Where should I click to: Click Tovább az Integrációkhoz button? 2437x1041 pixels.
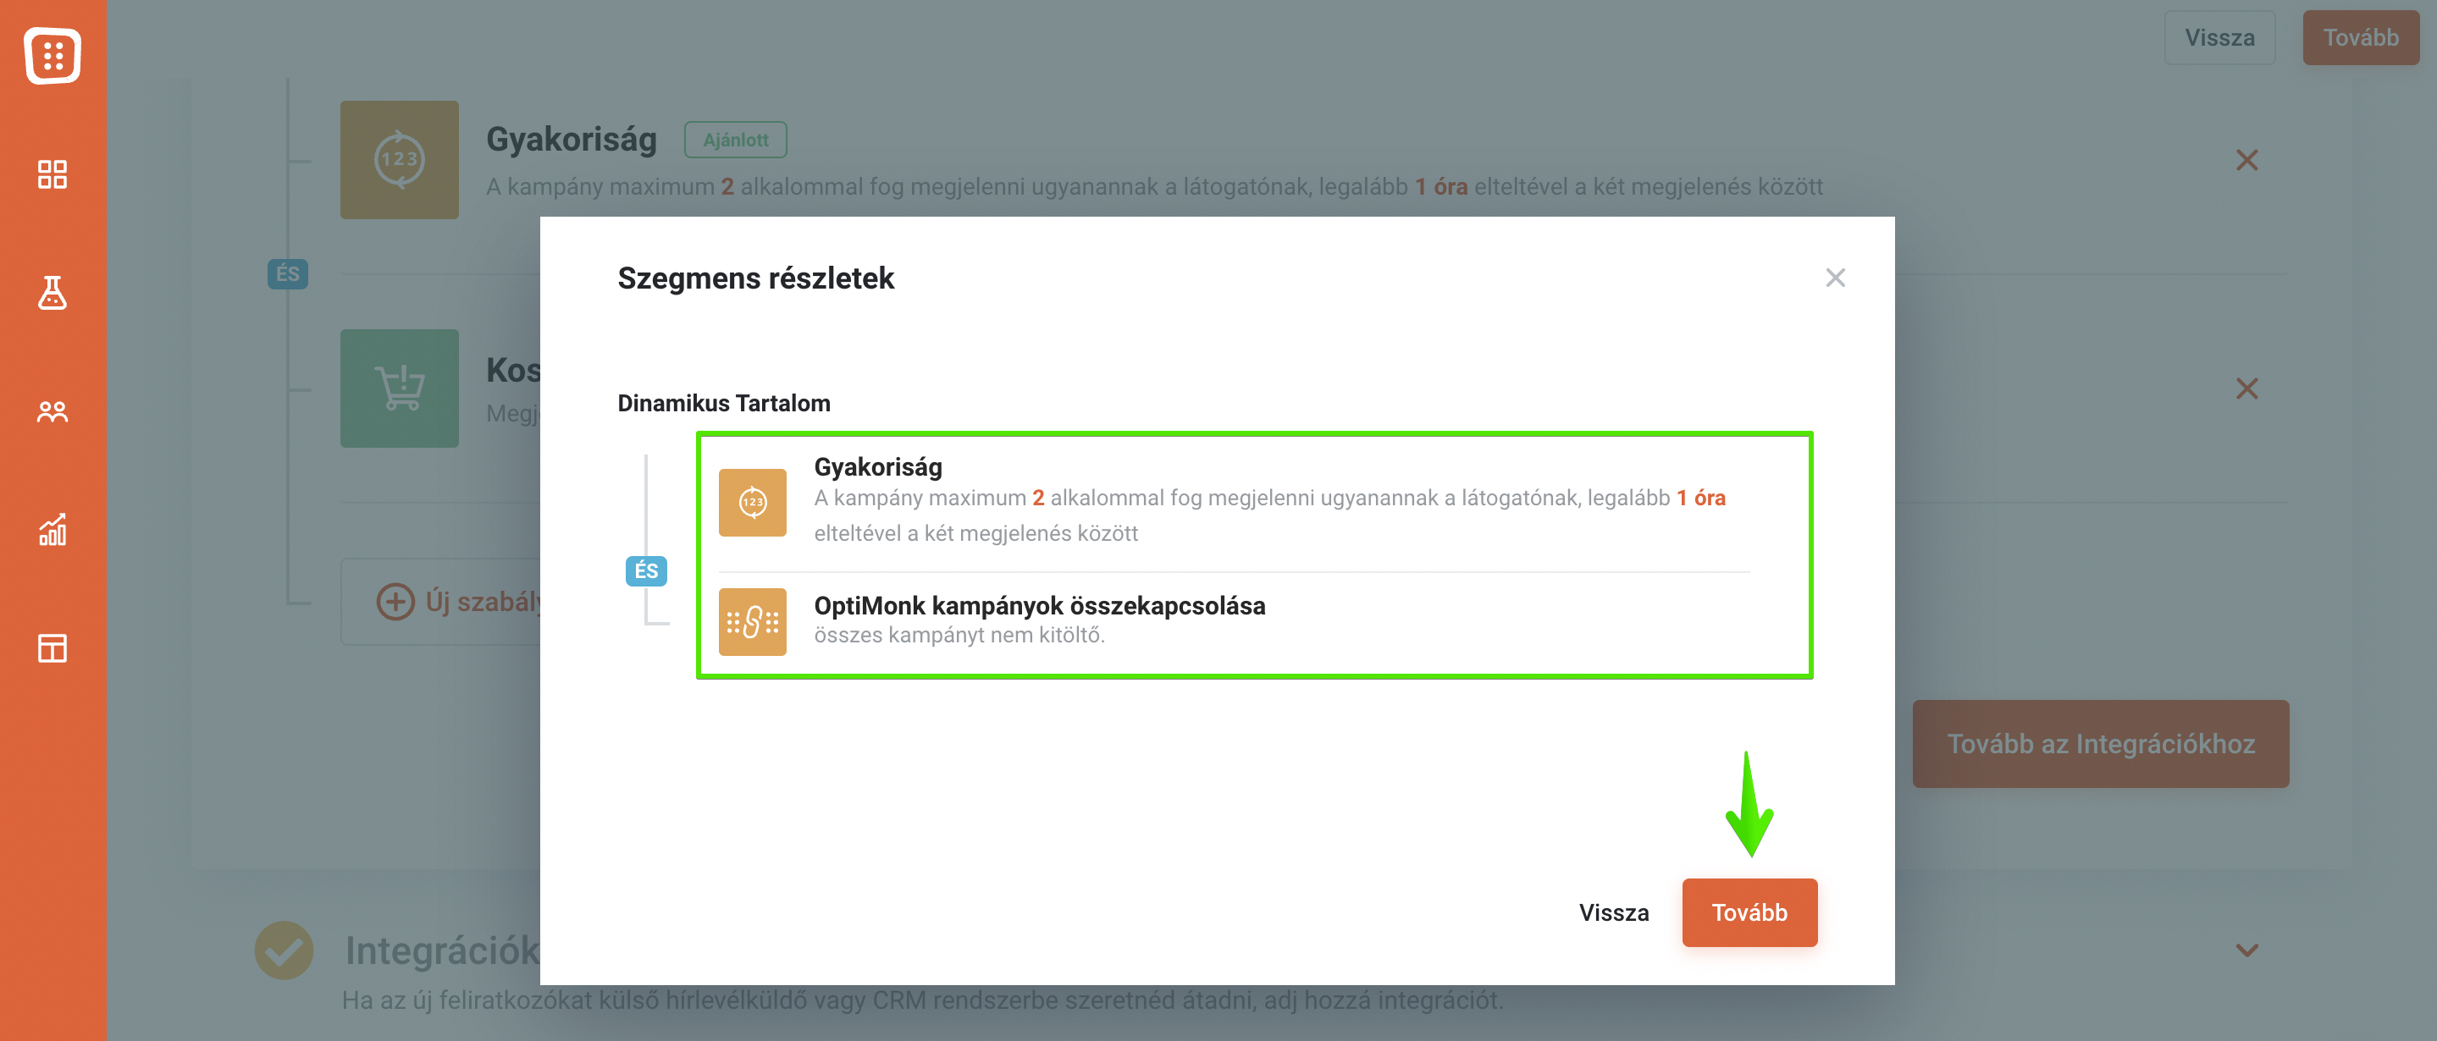tap(2100, 744)
